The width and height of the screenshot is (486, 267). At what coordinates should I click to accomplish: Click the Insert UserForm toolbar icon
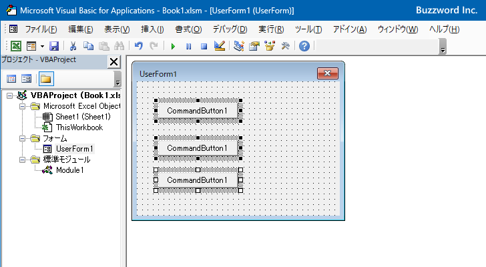(x=31, y=46)
